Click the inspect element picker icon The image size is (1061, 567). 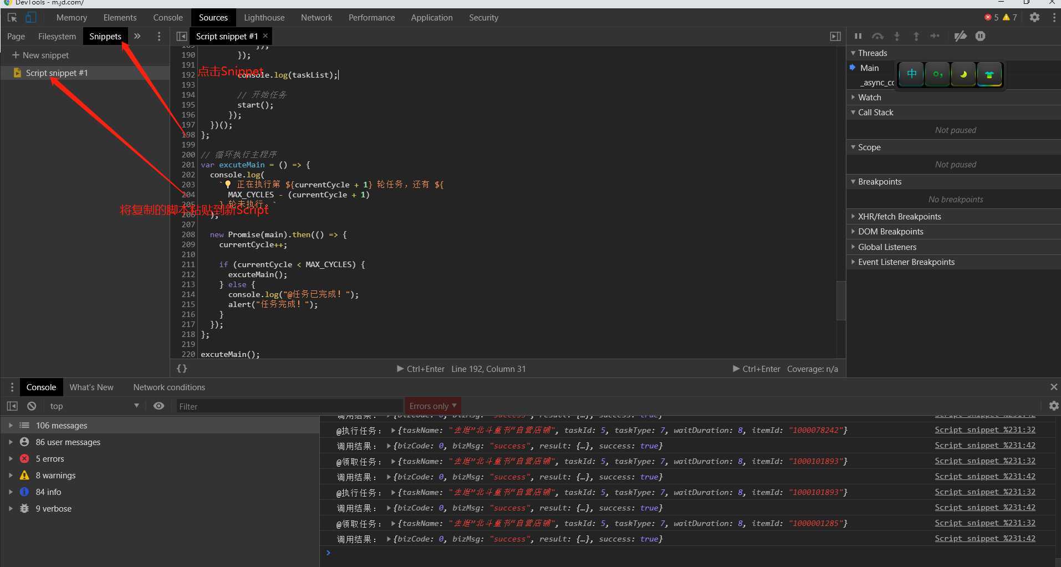point(12,18)
